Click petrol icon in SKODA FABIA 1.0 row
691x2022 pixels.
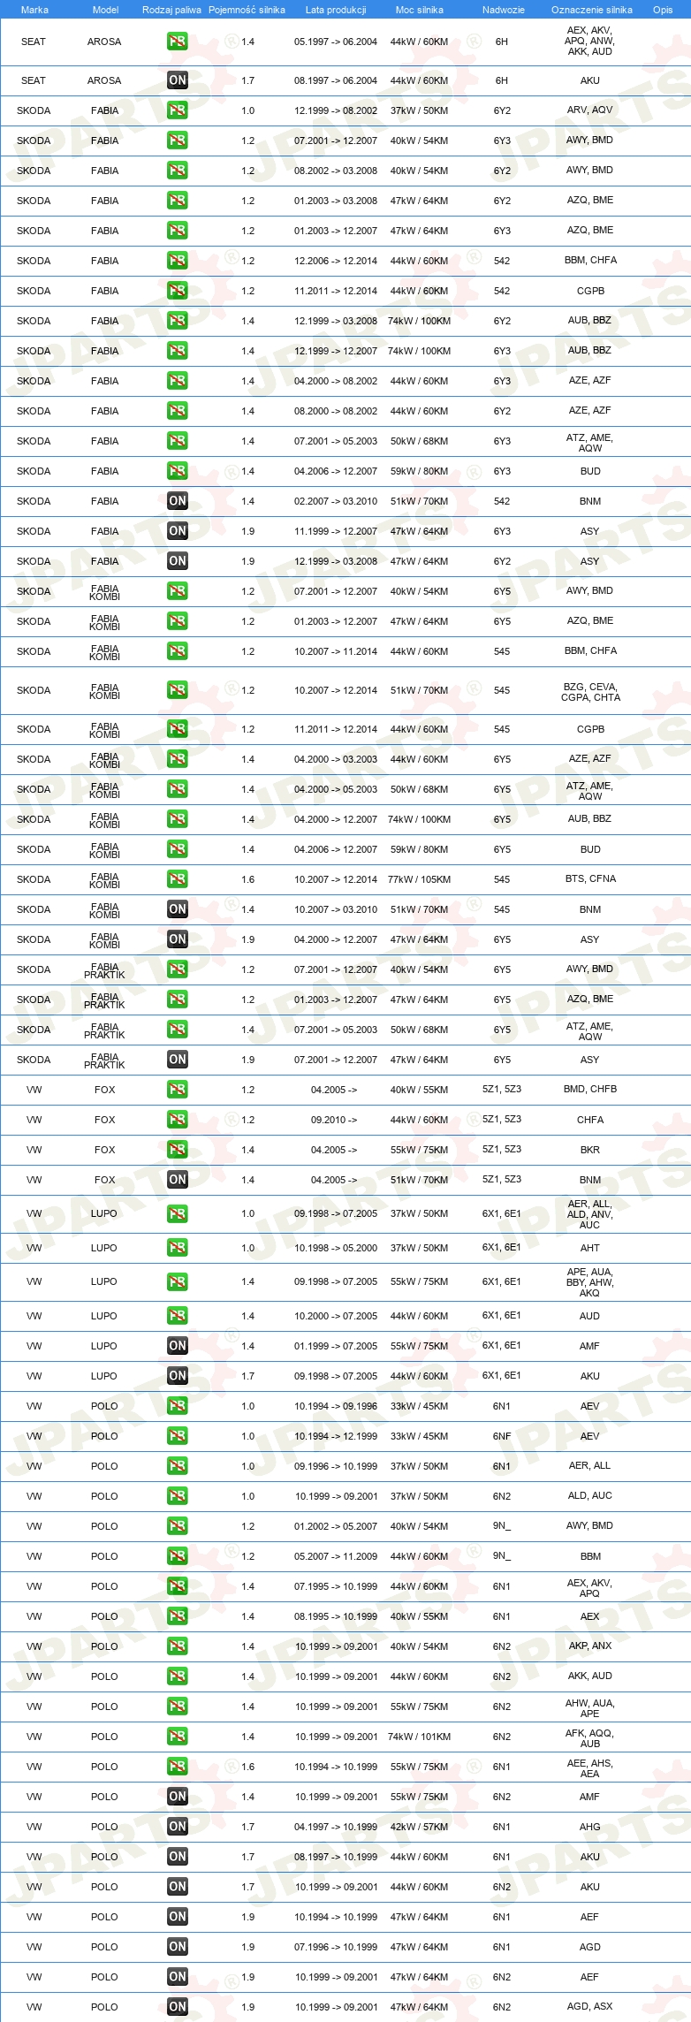pyautogui.click(x=178, y=110)
